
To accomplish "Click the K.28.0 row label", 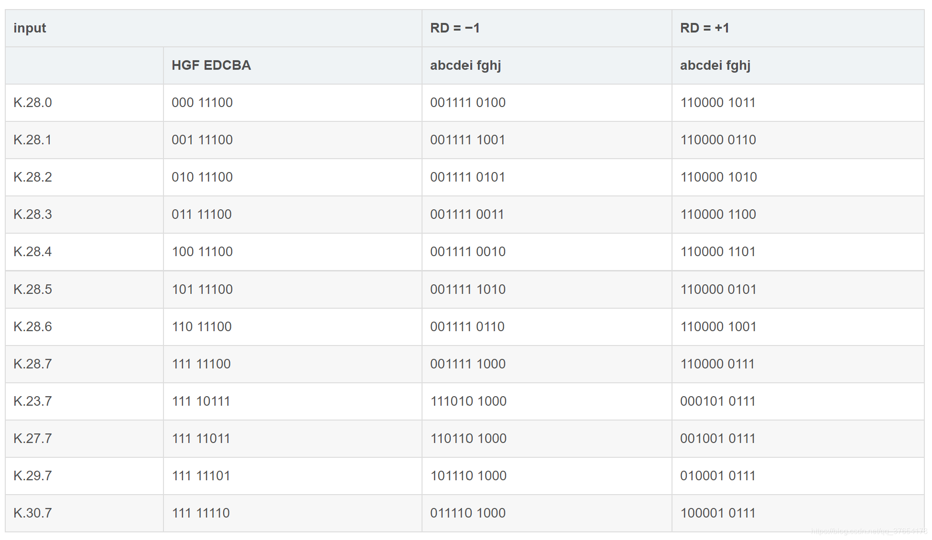I will pyautogui.click(x=33, y=103).
